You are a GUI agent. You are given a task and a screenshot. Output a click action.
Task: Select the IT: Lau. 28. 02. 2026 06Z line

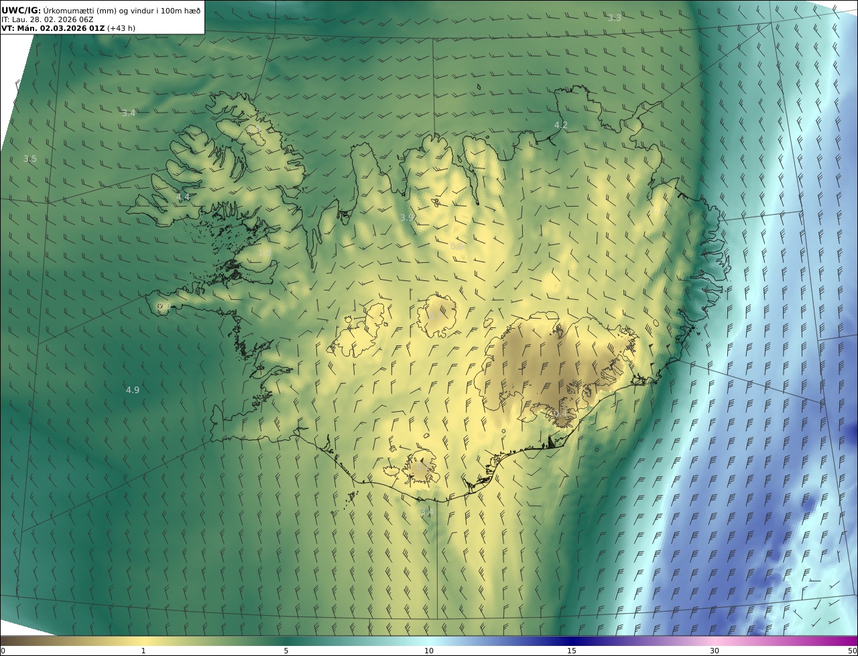coord(47,19)
